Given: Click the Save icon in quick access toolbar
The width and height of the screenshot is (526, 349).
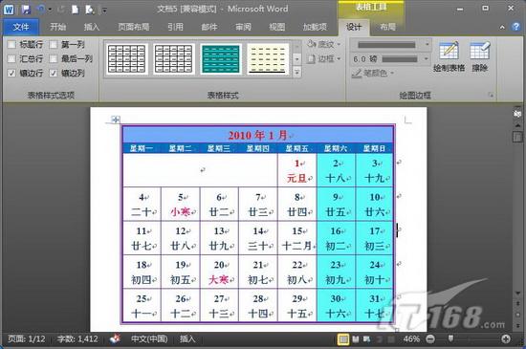Looking at the screenshot, I should point(26,9).
